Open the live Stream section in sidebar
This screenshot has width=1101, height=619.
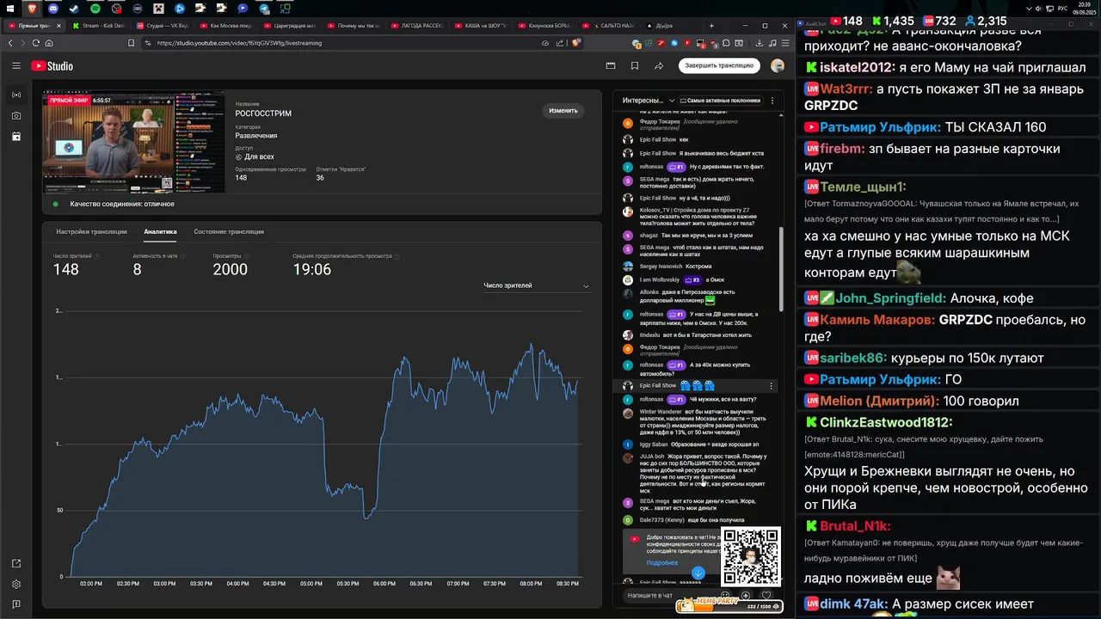click(x=16, y=95)
